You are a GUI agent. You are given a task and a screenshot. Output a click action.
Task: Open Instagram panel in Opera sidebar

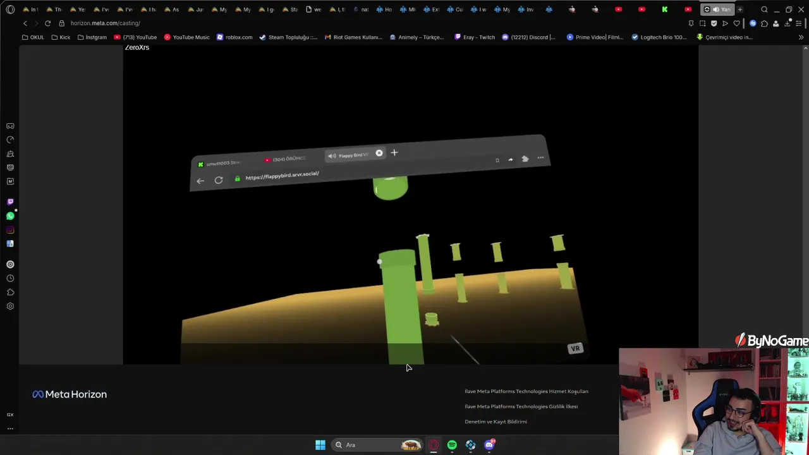[10, 230]
